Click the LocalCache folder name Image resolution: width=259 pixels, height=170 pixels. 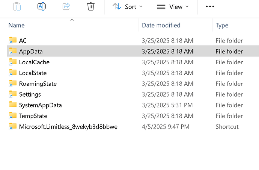click(x=35, y=62)
